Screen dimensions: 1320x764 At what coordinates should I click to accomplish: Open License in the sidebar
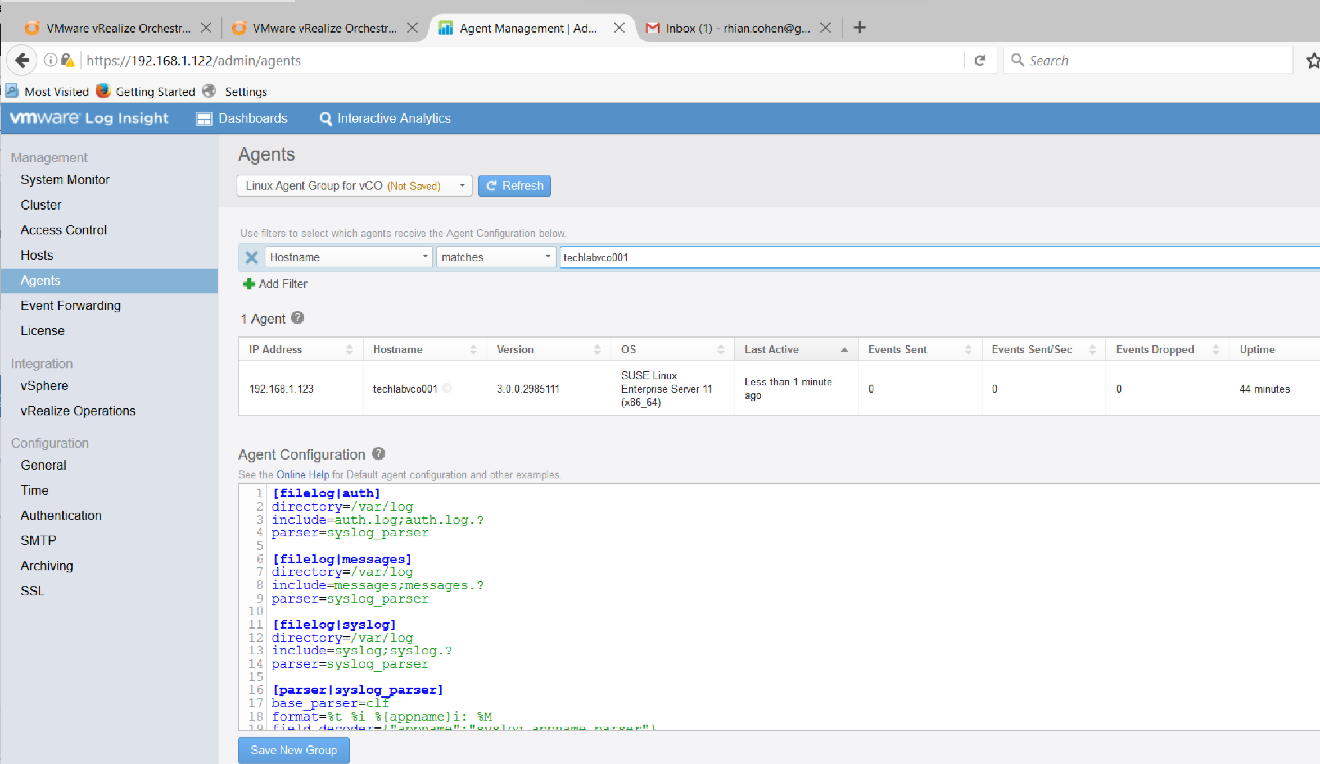coord(43,331)
